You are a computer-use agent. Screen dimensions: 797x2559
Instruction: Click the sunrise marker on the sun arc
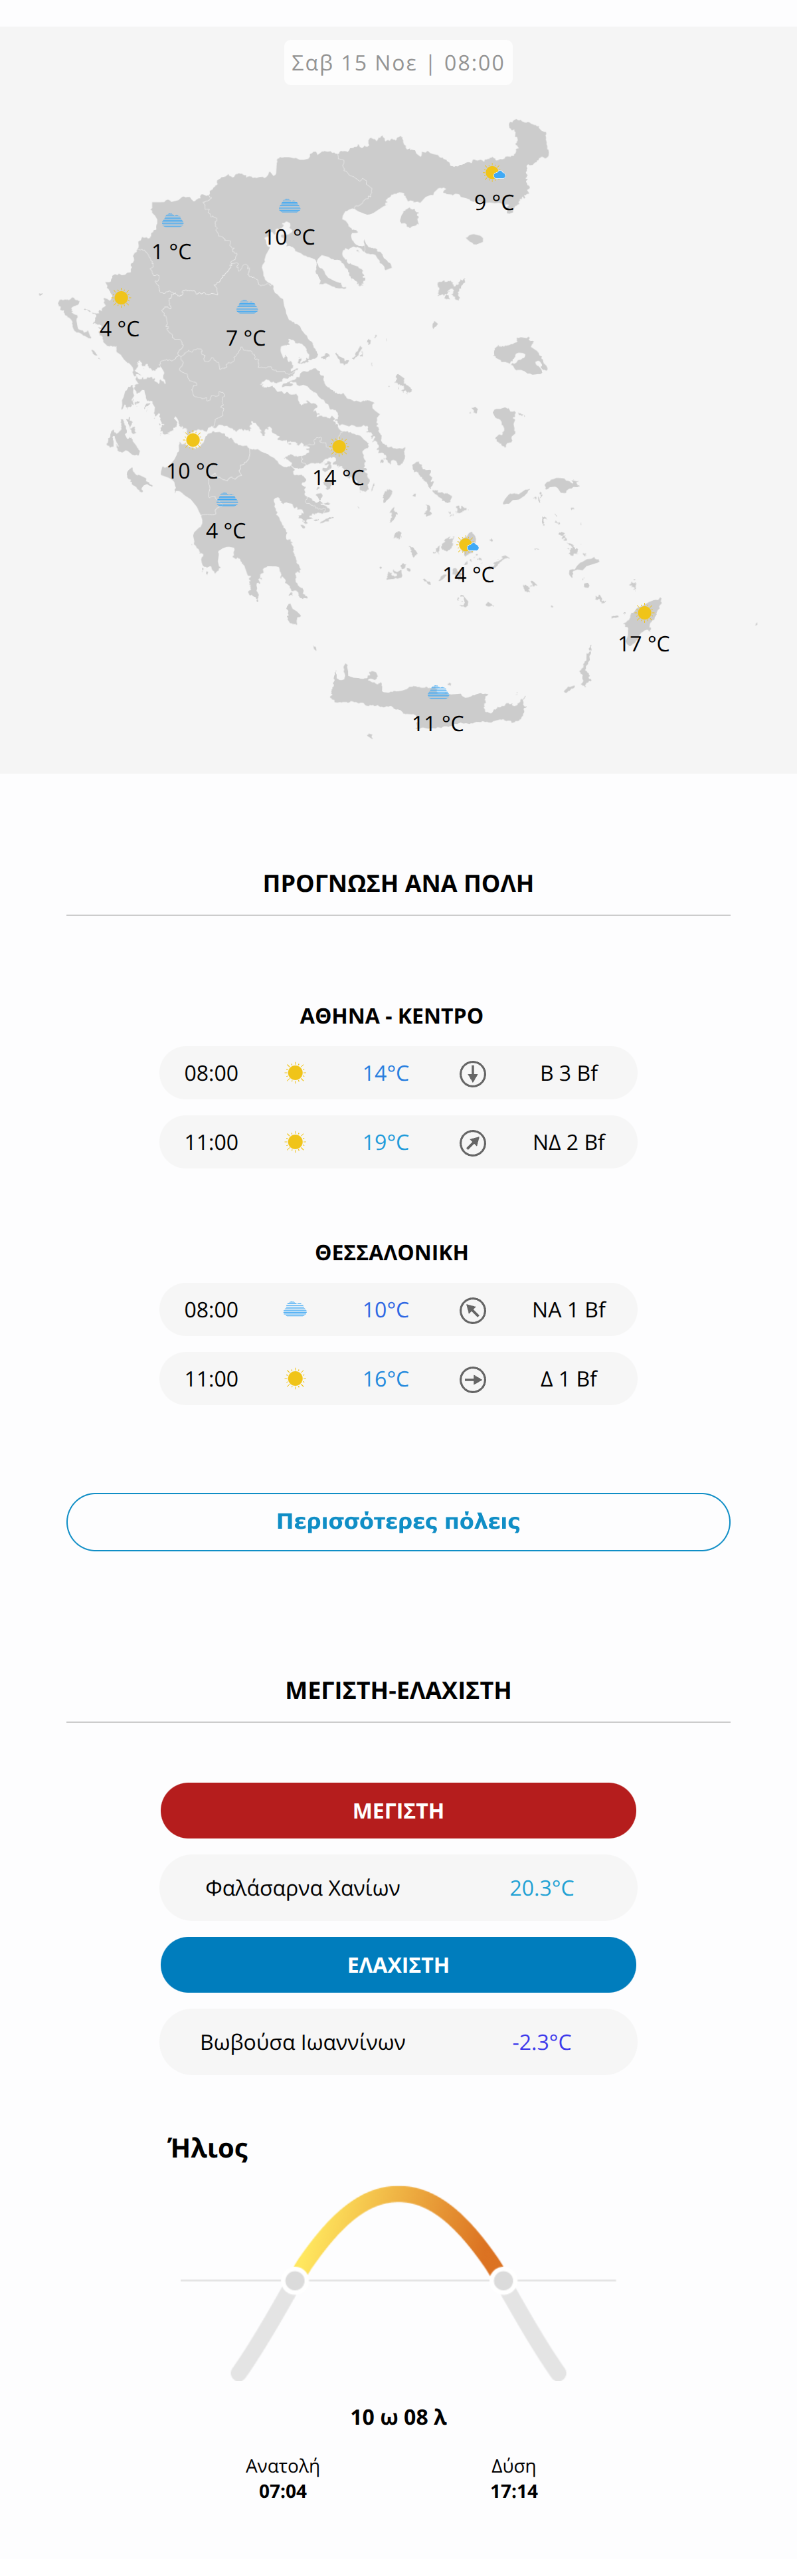pos(295,2280)
